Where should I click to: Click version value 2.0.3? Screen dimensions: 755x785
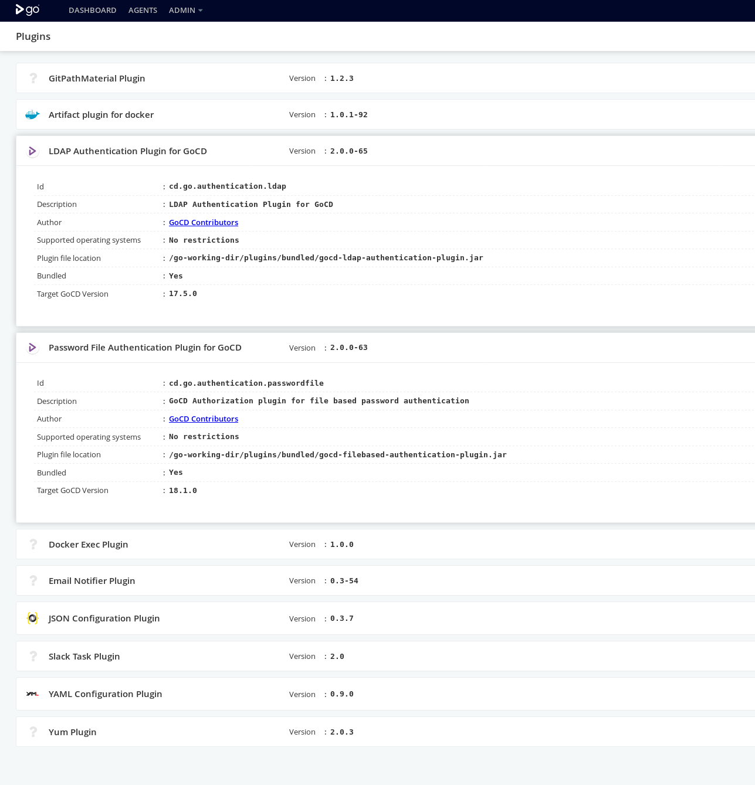tap(342, 732)
